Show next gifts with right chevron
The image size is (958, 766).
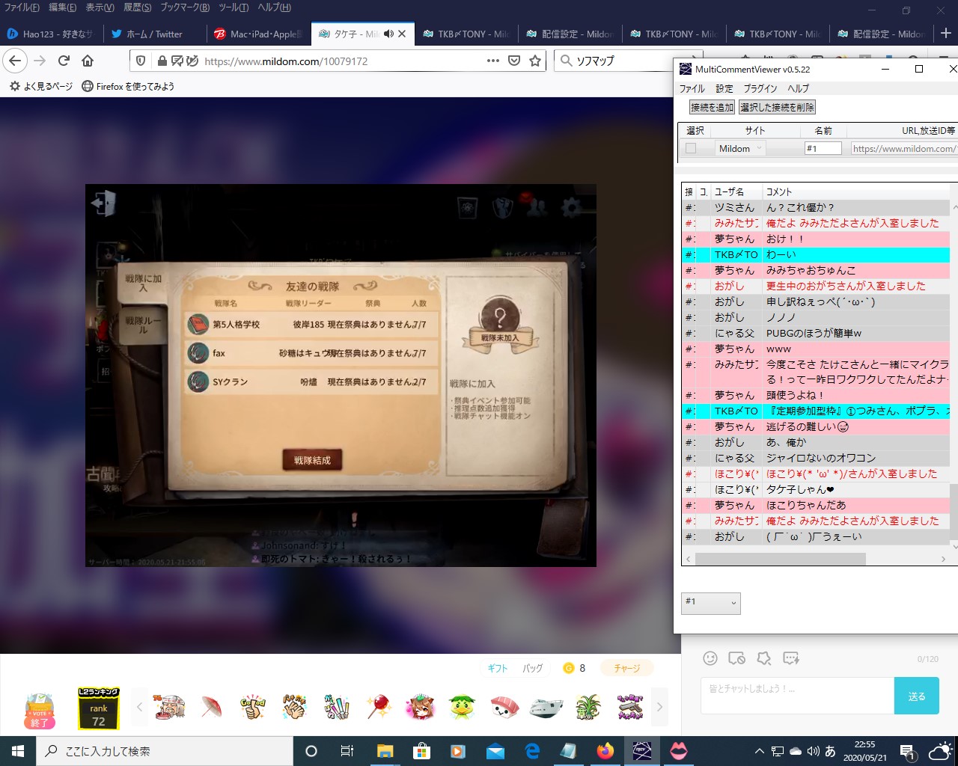coord(659,706)
